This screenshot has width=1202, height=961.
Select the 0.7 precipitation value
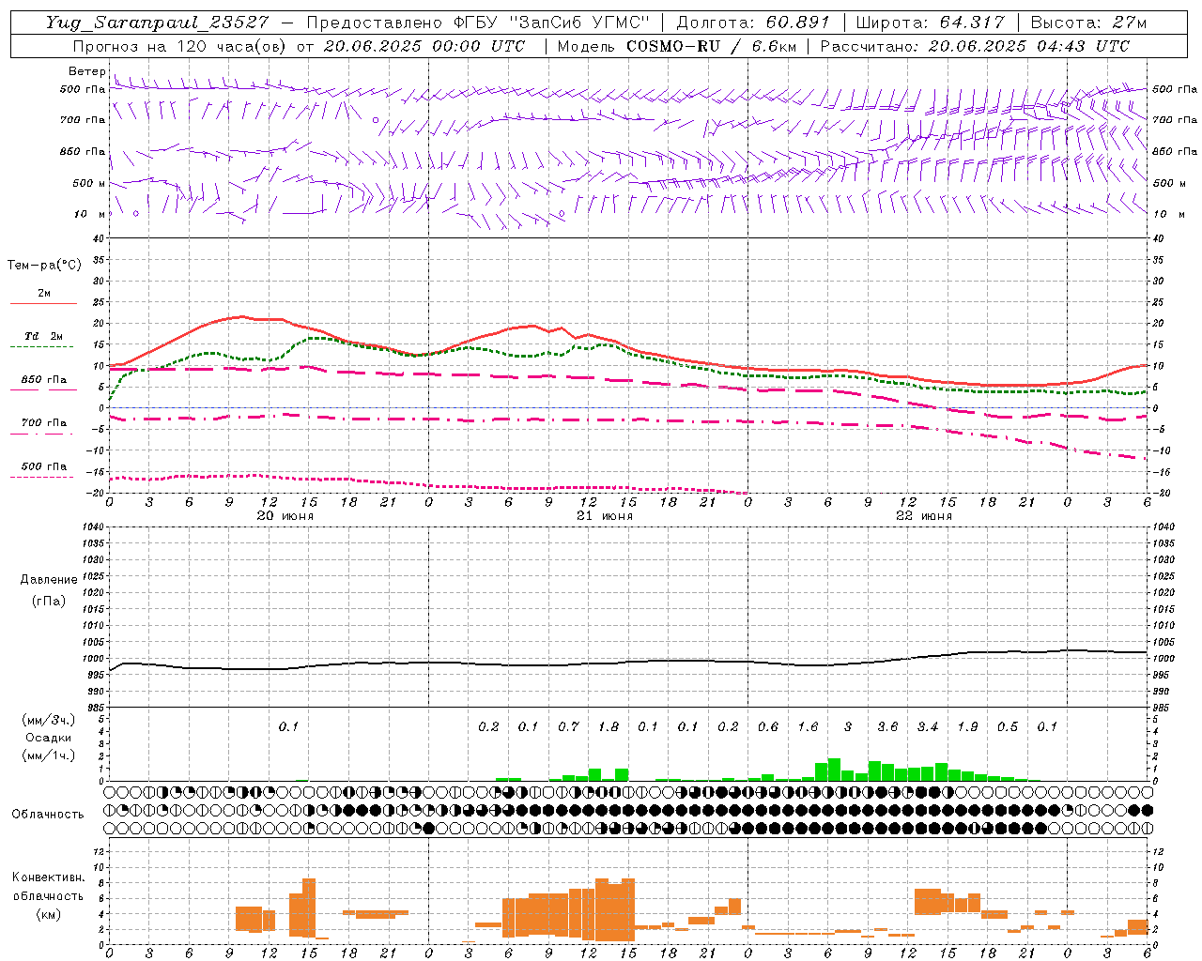point(568,726)
